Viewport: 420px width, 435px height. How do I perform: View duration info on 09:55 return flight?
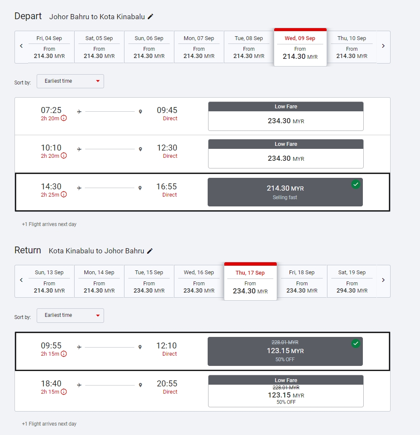click(64, 354)
